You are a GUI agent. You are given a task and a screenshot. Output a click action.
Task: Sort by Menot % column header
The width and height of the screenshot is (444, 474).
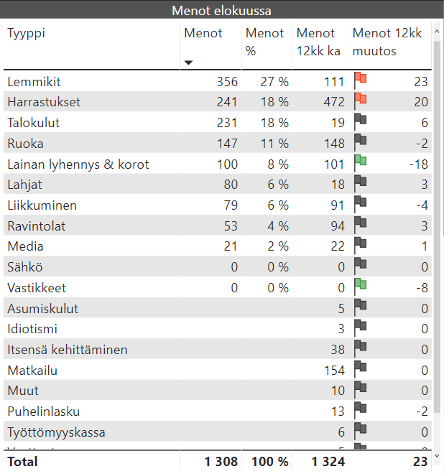click(265, 42)
